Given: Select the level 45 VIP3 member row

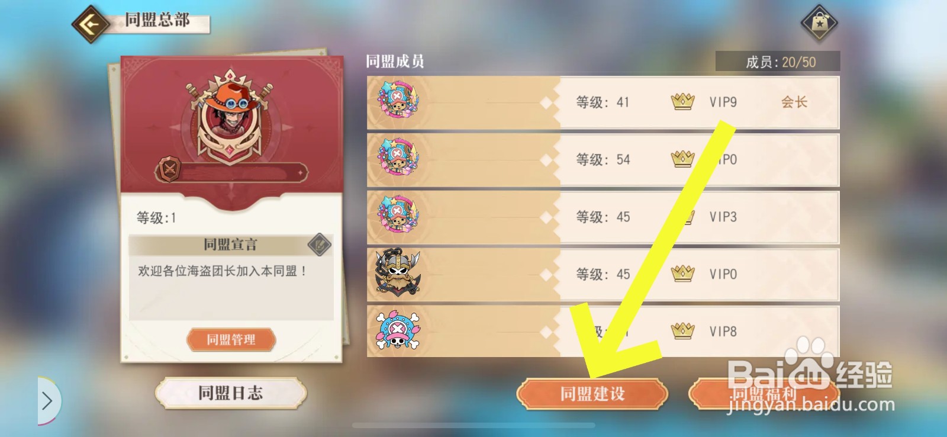Looking at the screenshot, I should point(603,217).
